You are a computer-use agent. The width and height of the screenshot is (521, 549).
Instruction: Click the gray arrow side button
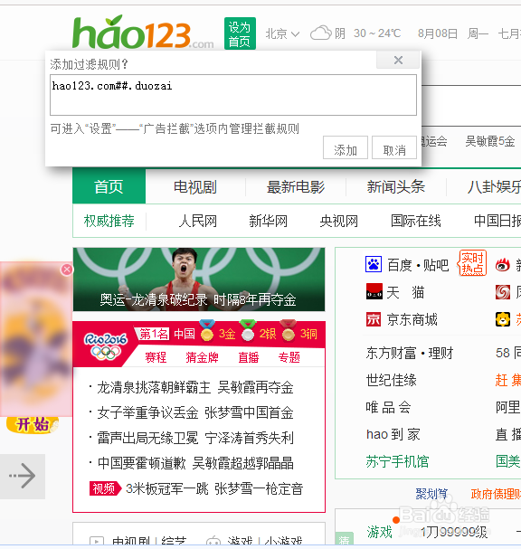23,476
